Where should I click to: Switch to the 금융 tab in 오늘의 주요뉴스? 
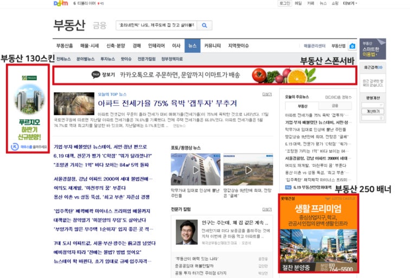[335, 106]
